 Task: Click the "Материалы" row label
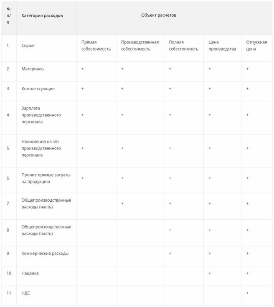[x=33, y=69]
